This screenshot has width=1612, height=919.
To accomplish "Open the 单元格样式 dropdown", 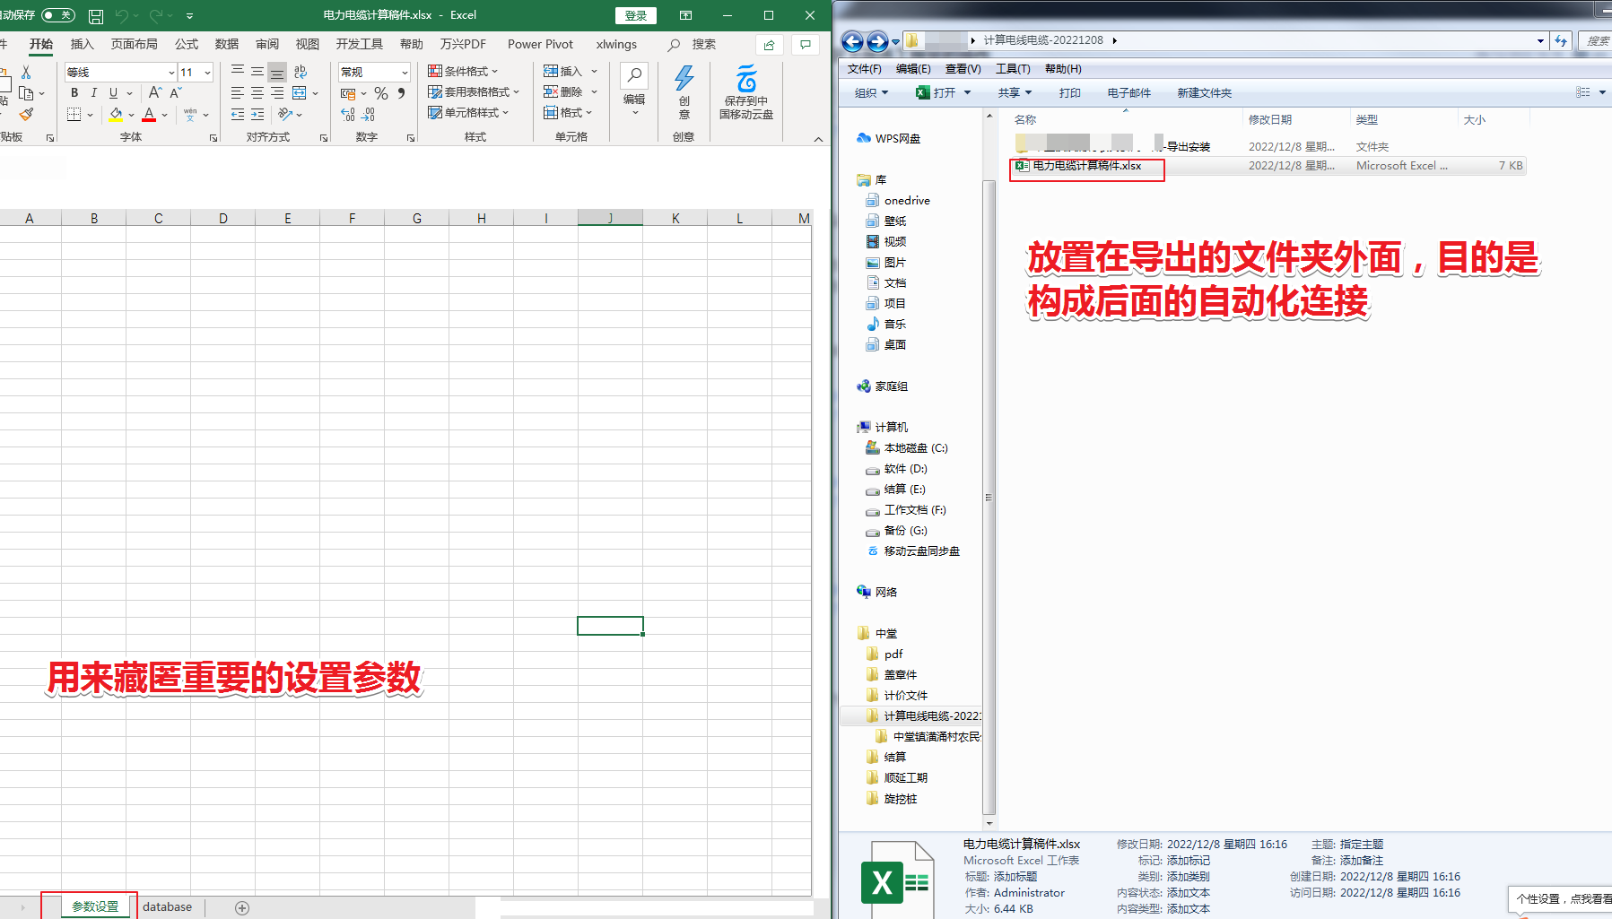I will click(468, 113).
